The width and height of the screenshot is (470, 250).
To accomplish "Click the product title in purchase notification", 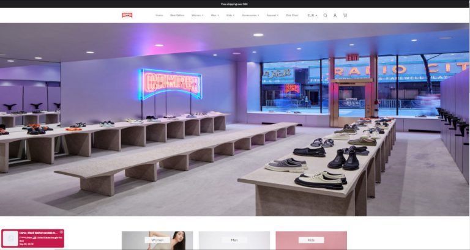I will click(x=39, y=233).
